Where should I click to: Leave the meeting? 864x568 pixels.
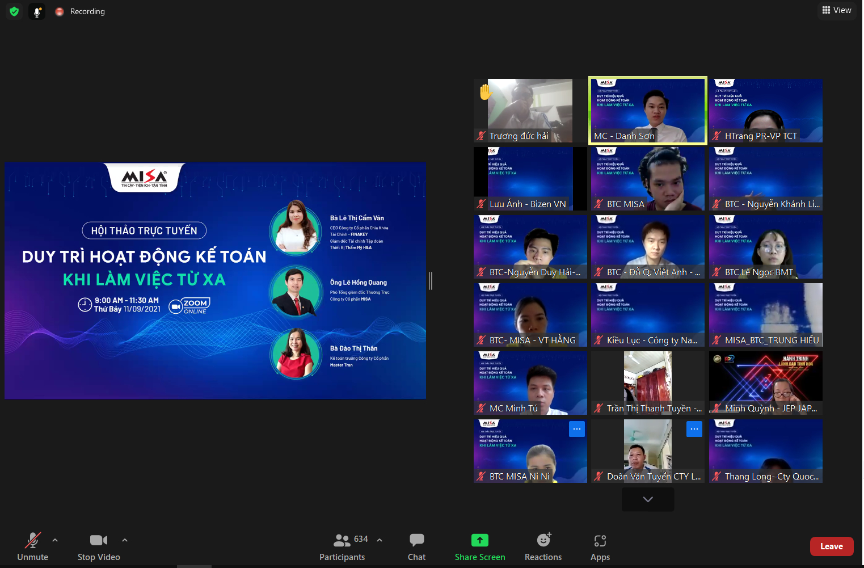click(831, 546)
